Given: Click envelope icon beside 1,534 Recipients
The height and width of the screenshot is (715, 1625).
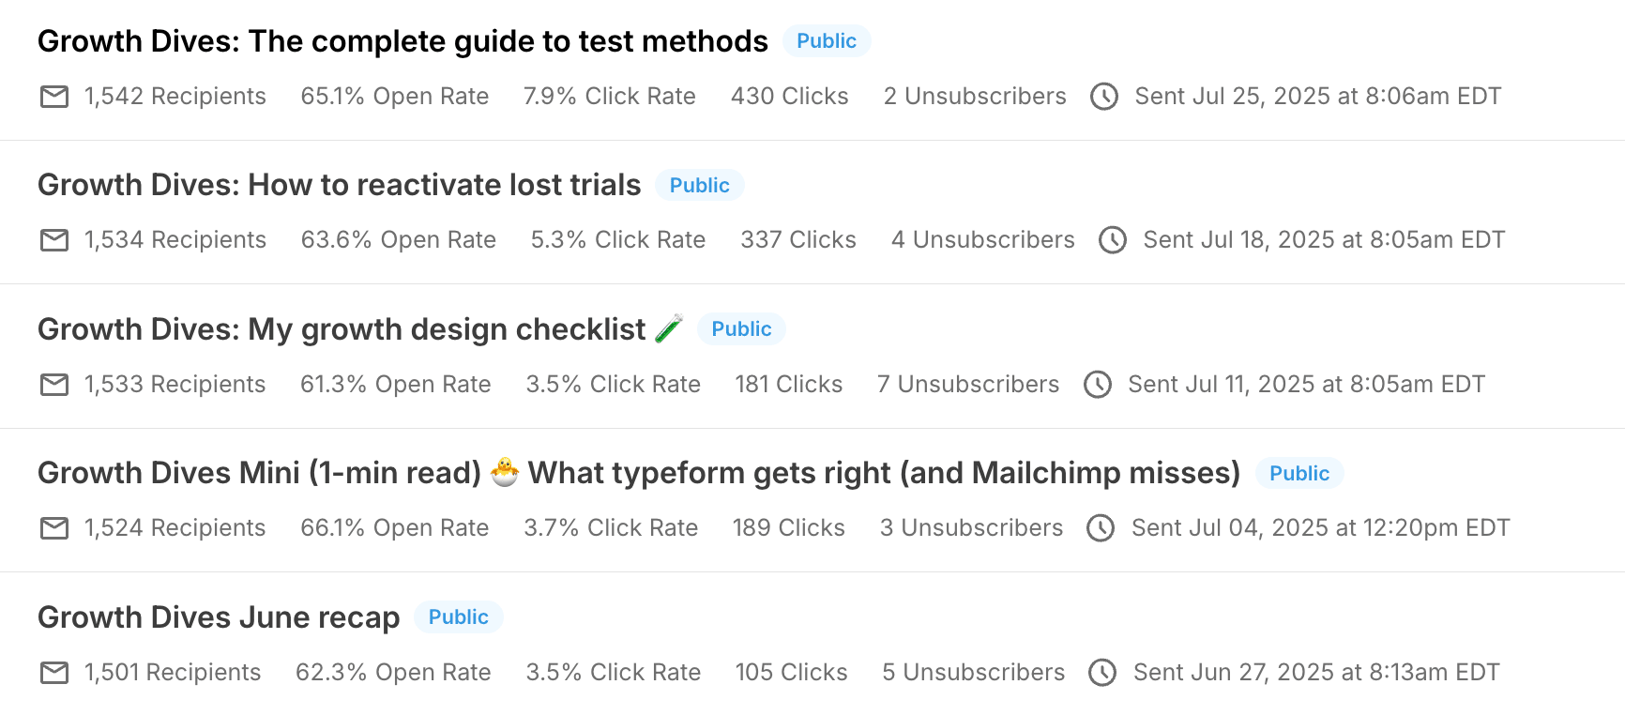Looking at the screenshot, I should 54,240.
